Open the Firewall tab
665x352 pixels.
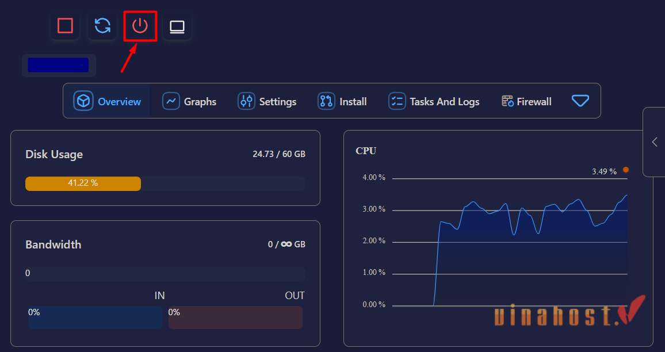(x=526, y=102)
